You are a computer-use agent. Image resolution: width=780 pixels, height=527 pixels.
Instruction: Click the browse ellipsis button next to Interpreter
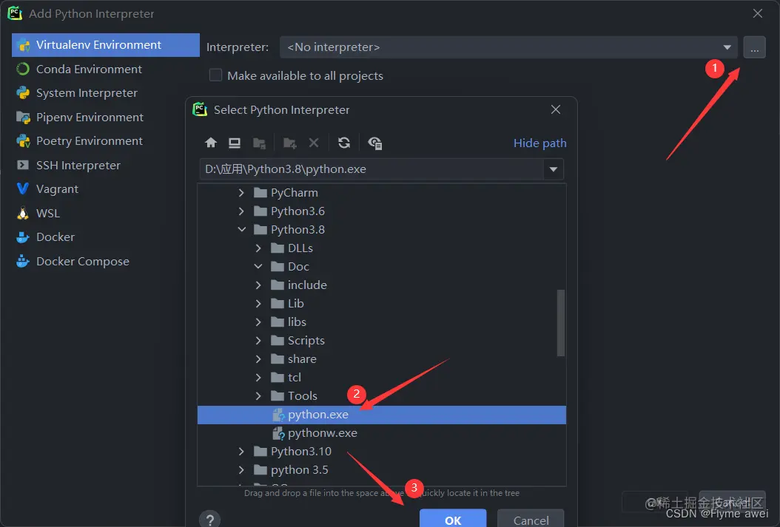pyautogui.click(x=755, y=48)
